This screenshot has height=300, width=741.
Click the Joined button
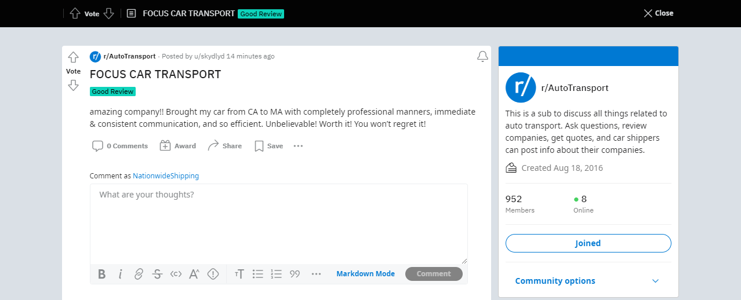coord(589,243)
